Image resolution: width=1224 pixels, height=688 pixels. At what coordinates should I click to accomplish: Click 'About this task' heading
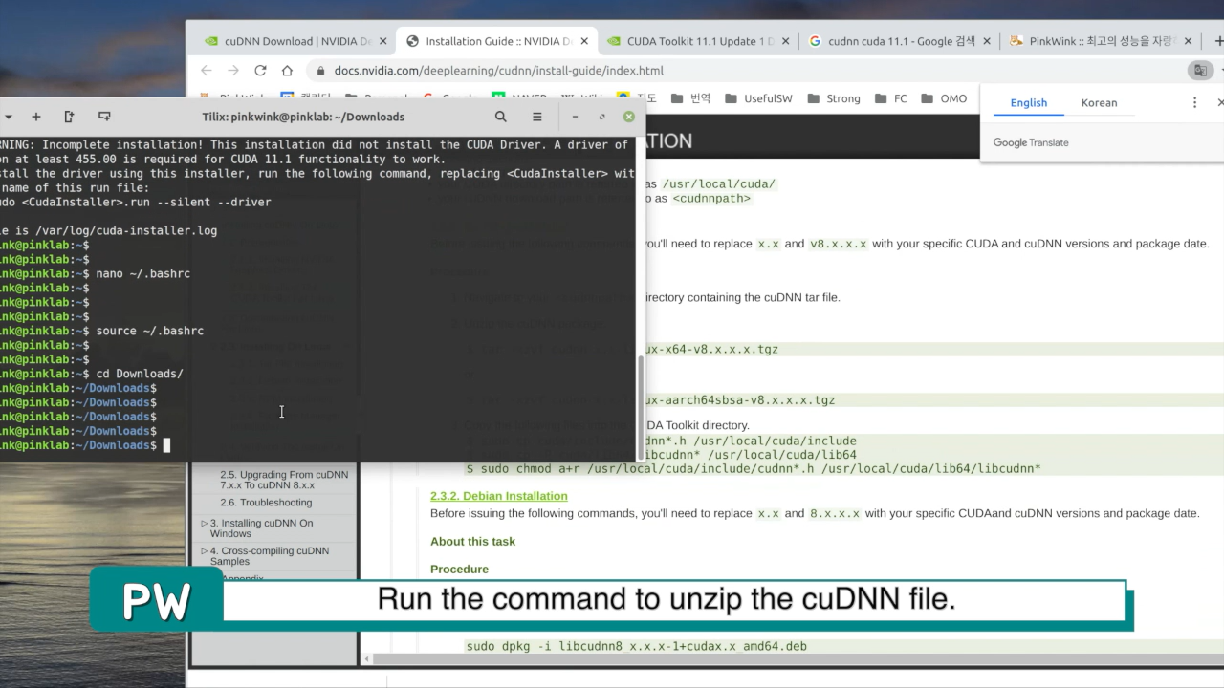[x=472, y=542]
